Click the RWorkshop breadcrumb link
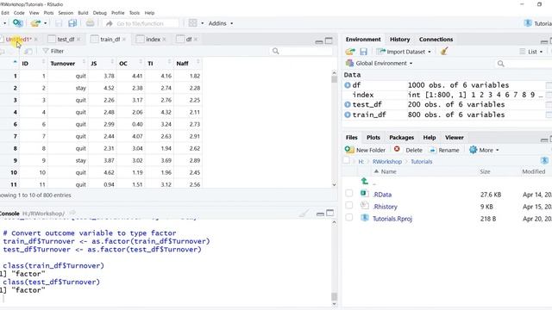This screenshot has width=552, height=310. 387,162
